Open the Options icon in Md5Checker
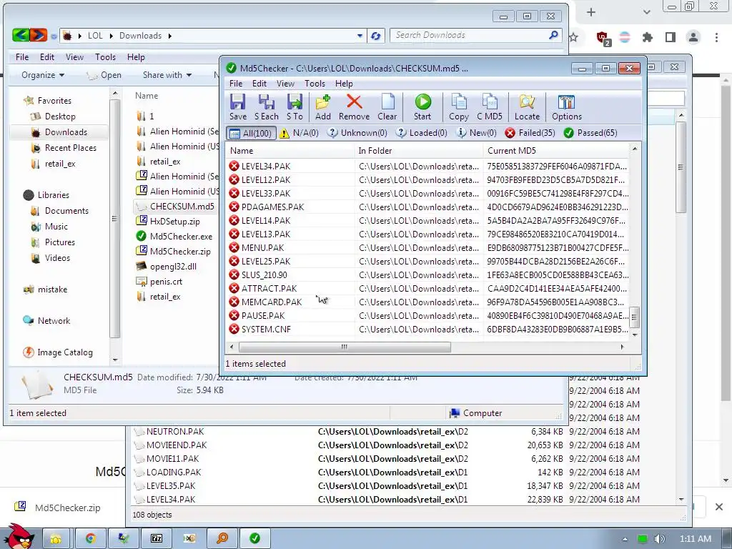This screenshot has width=732, height=549. [x=567, y=107]
